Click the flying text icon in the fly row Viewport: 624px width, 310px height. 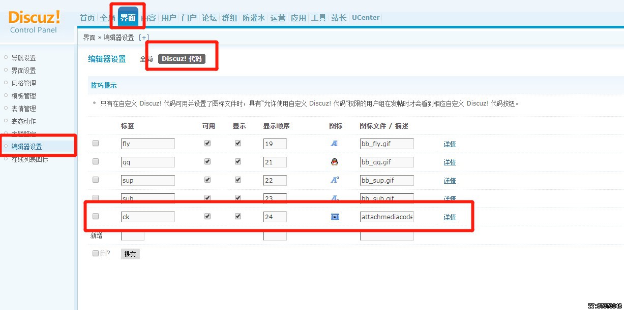(335, 143)
